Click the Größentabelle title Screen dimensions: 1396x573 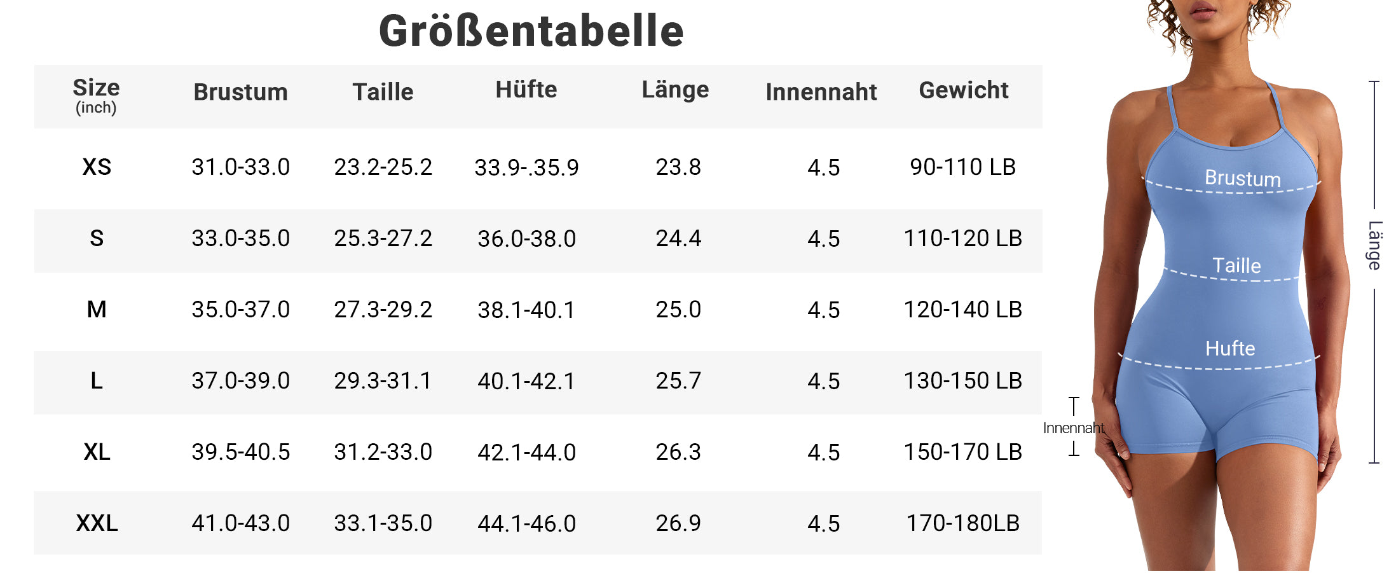tap(531, 31)
